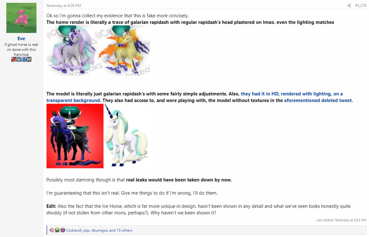The width and height of the screenshot is (369, 237).
Task: Open the white untextured Rapidash model image
Action: 126,136
